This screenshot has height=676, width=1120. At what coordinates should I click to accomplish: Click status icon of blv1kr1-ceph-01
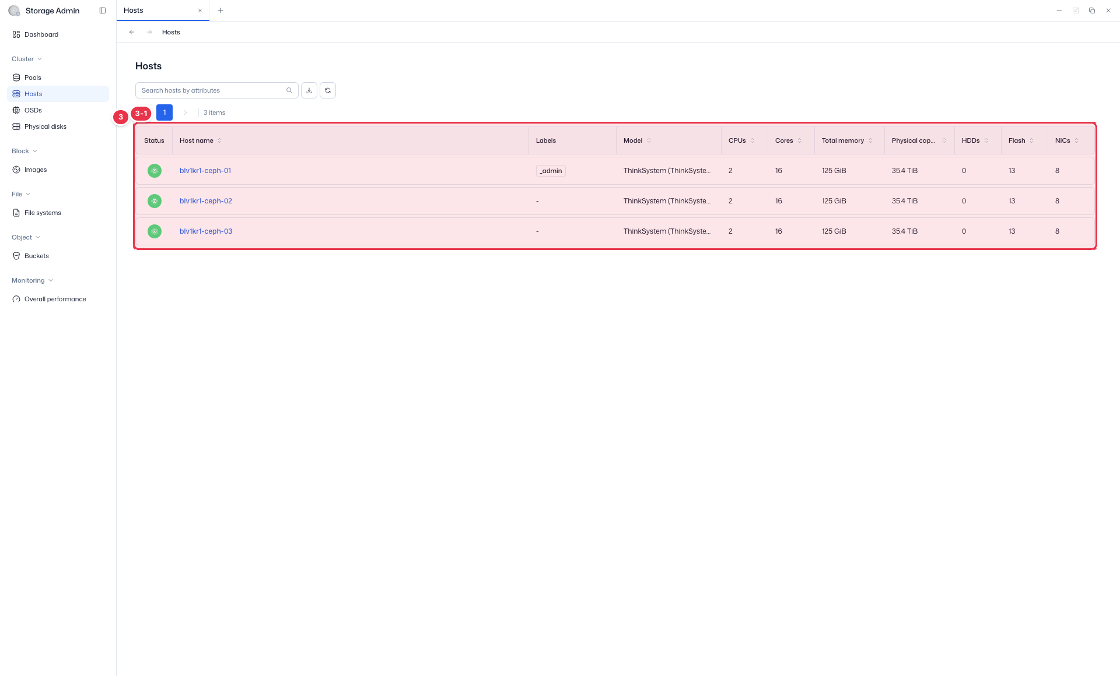(x=155, y=171)
